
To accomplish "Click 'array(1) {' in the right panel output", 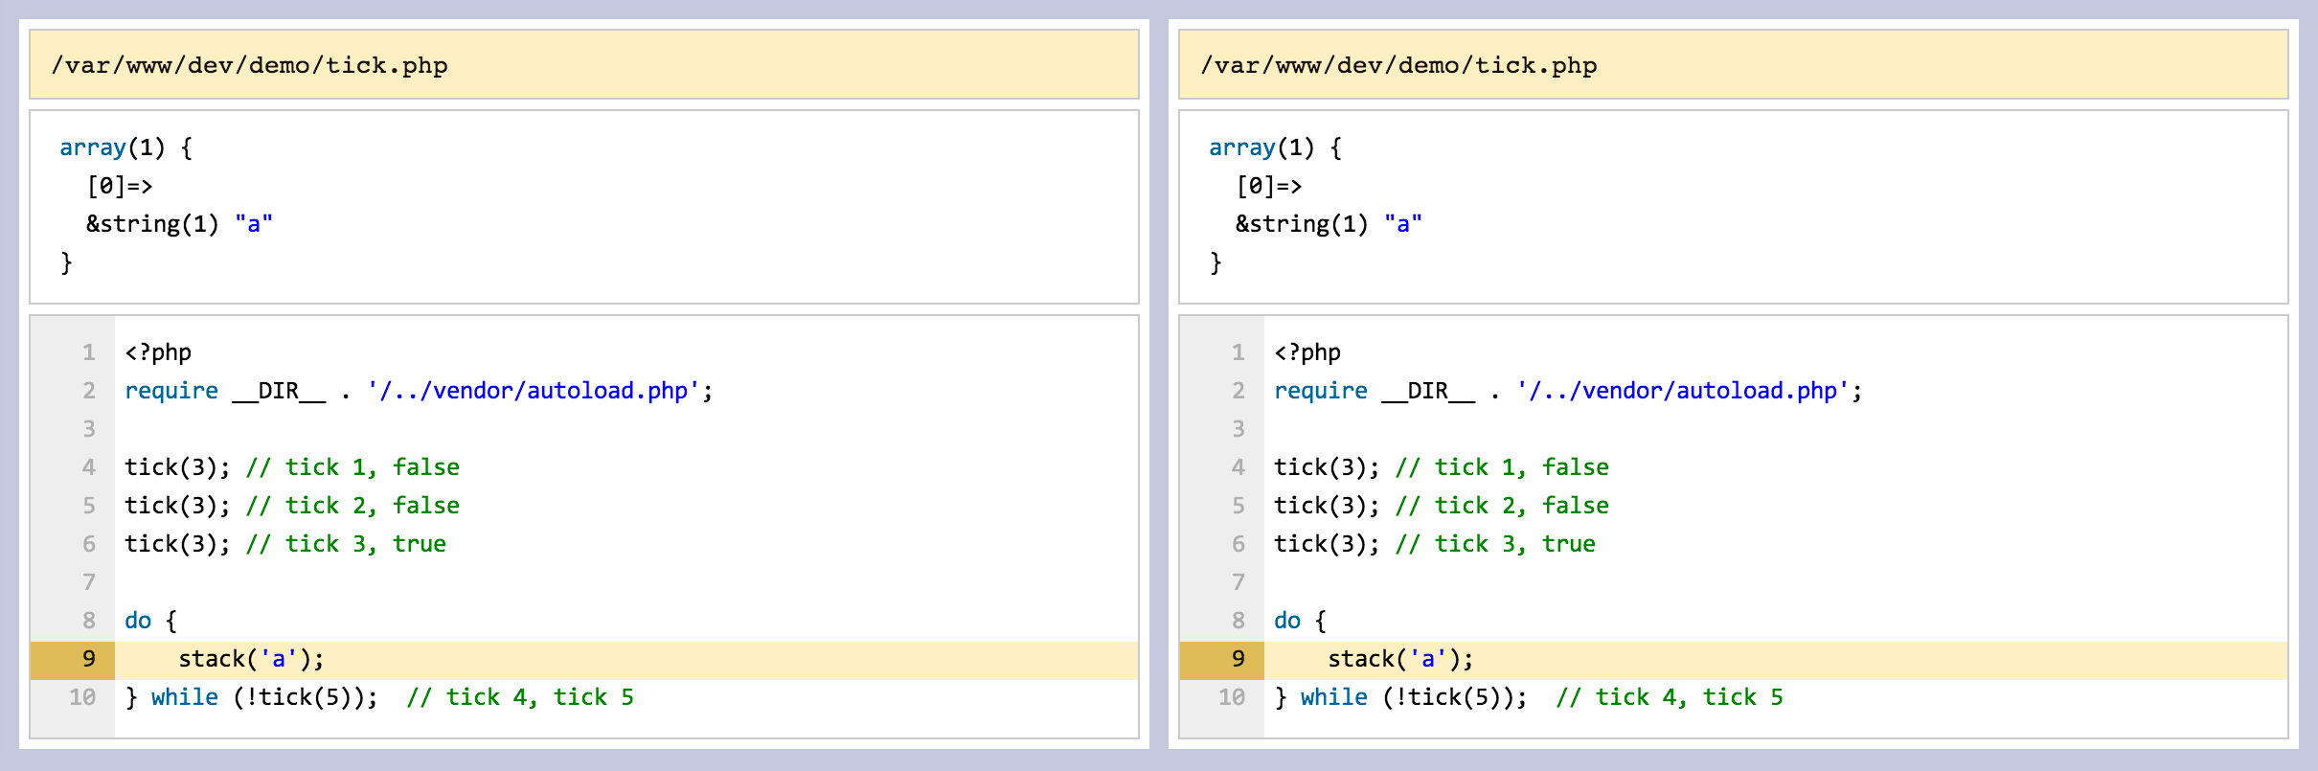I will point(1275,147).
